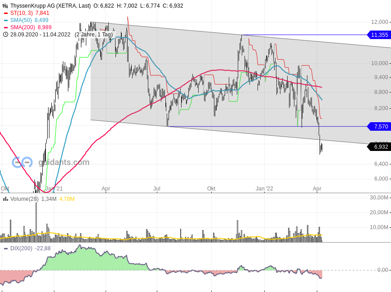Click the DIX(200) legend color marker
The image size is (391, 292).
[6, 248]
